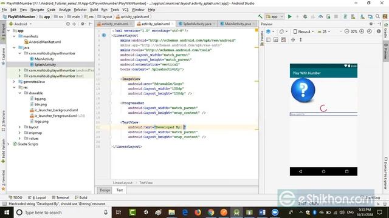Collapse the java folder
This screenshot has width=389, height=218.
coord(14,47)
